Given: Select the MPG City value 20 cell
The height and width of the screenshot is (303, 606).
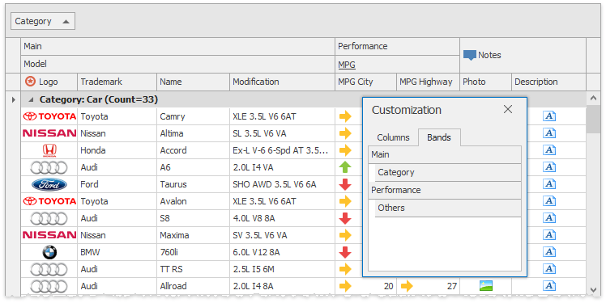Looking at the screenshot, I should (365, 286).
